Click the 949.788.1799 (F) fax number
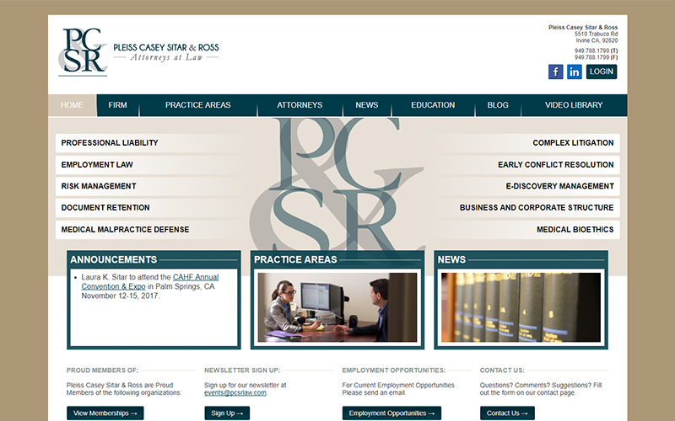The width and height of the screenshot is (675, 421). pyautogui.click(x=596, y=57)
